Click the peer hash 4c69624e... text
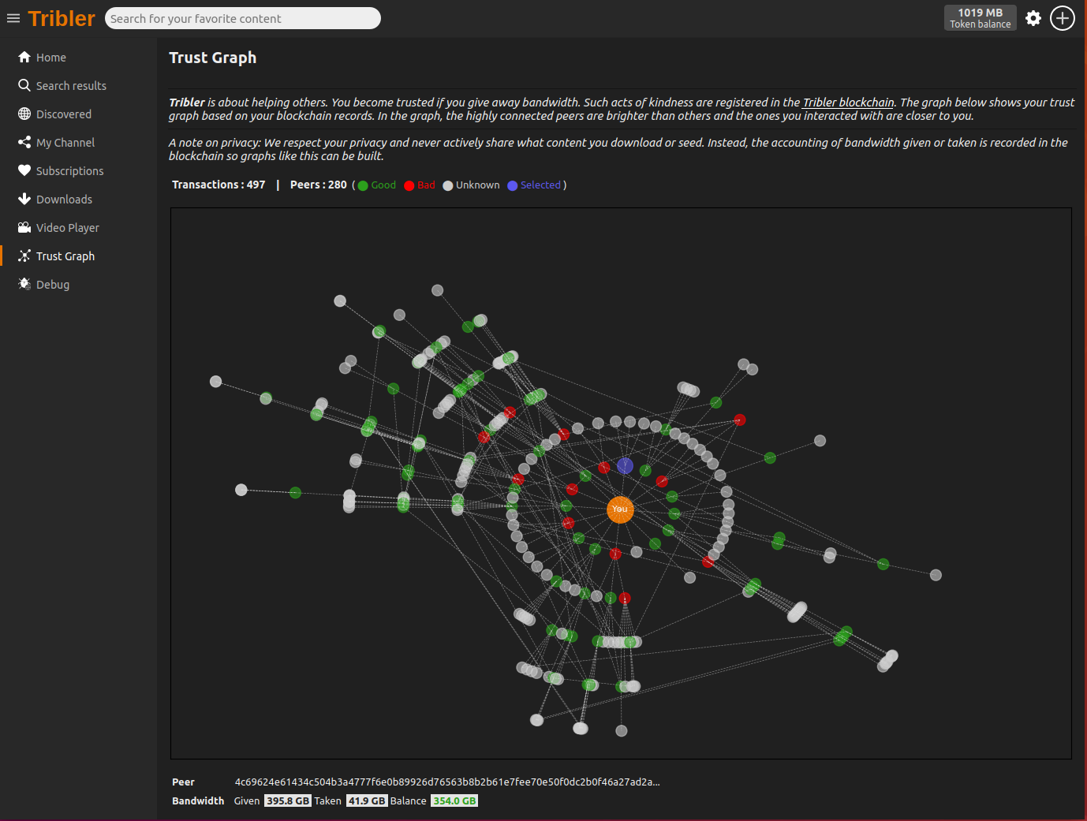The width and height of the screenshot is (1087, 821). (x=447, y=782)
